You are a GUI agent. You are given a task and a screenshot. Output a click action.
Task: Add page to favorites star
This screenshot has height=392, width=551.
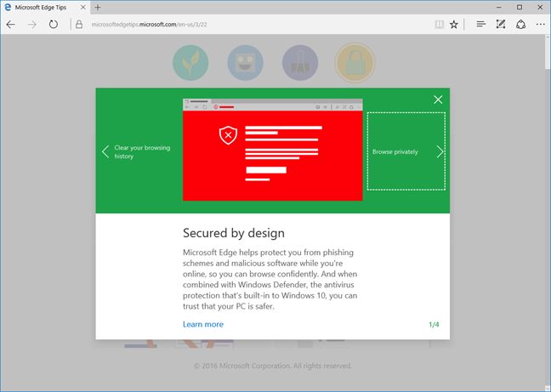454,25
